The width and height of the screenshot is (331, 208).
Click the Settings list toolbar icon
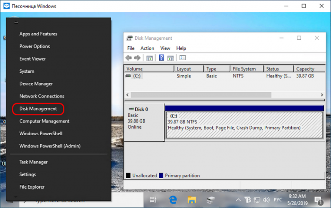(183, 58)
